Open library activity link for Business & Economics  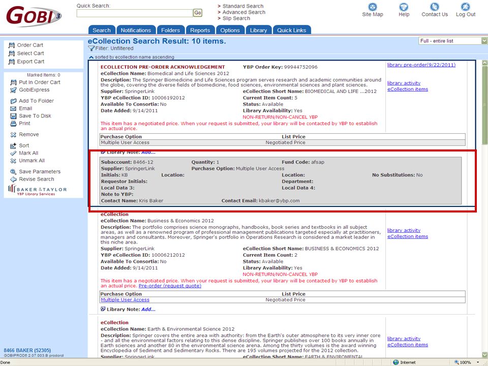(x=404, y=230)
